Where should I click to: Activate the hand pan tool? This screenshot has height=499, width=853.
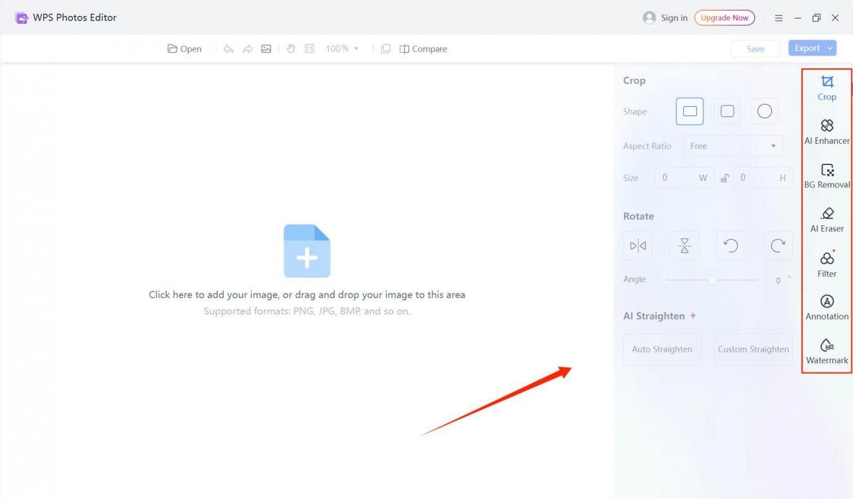[291, 49]
